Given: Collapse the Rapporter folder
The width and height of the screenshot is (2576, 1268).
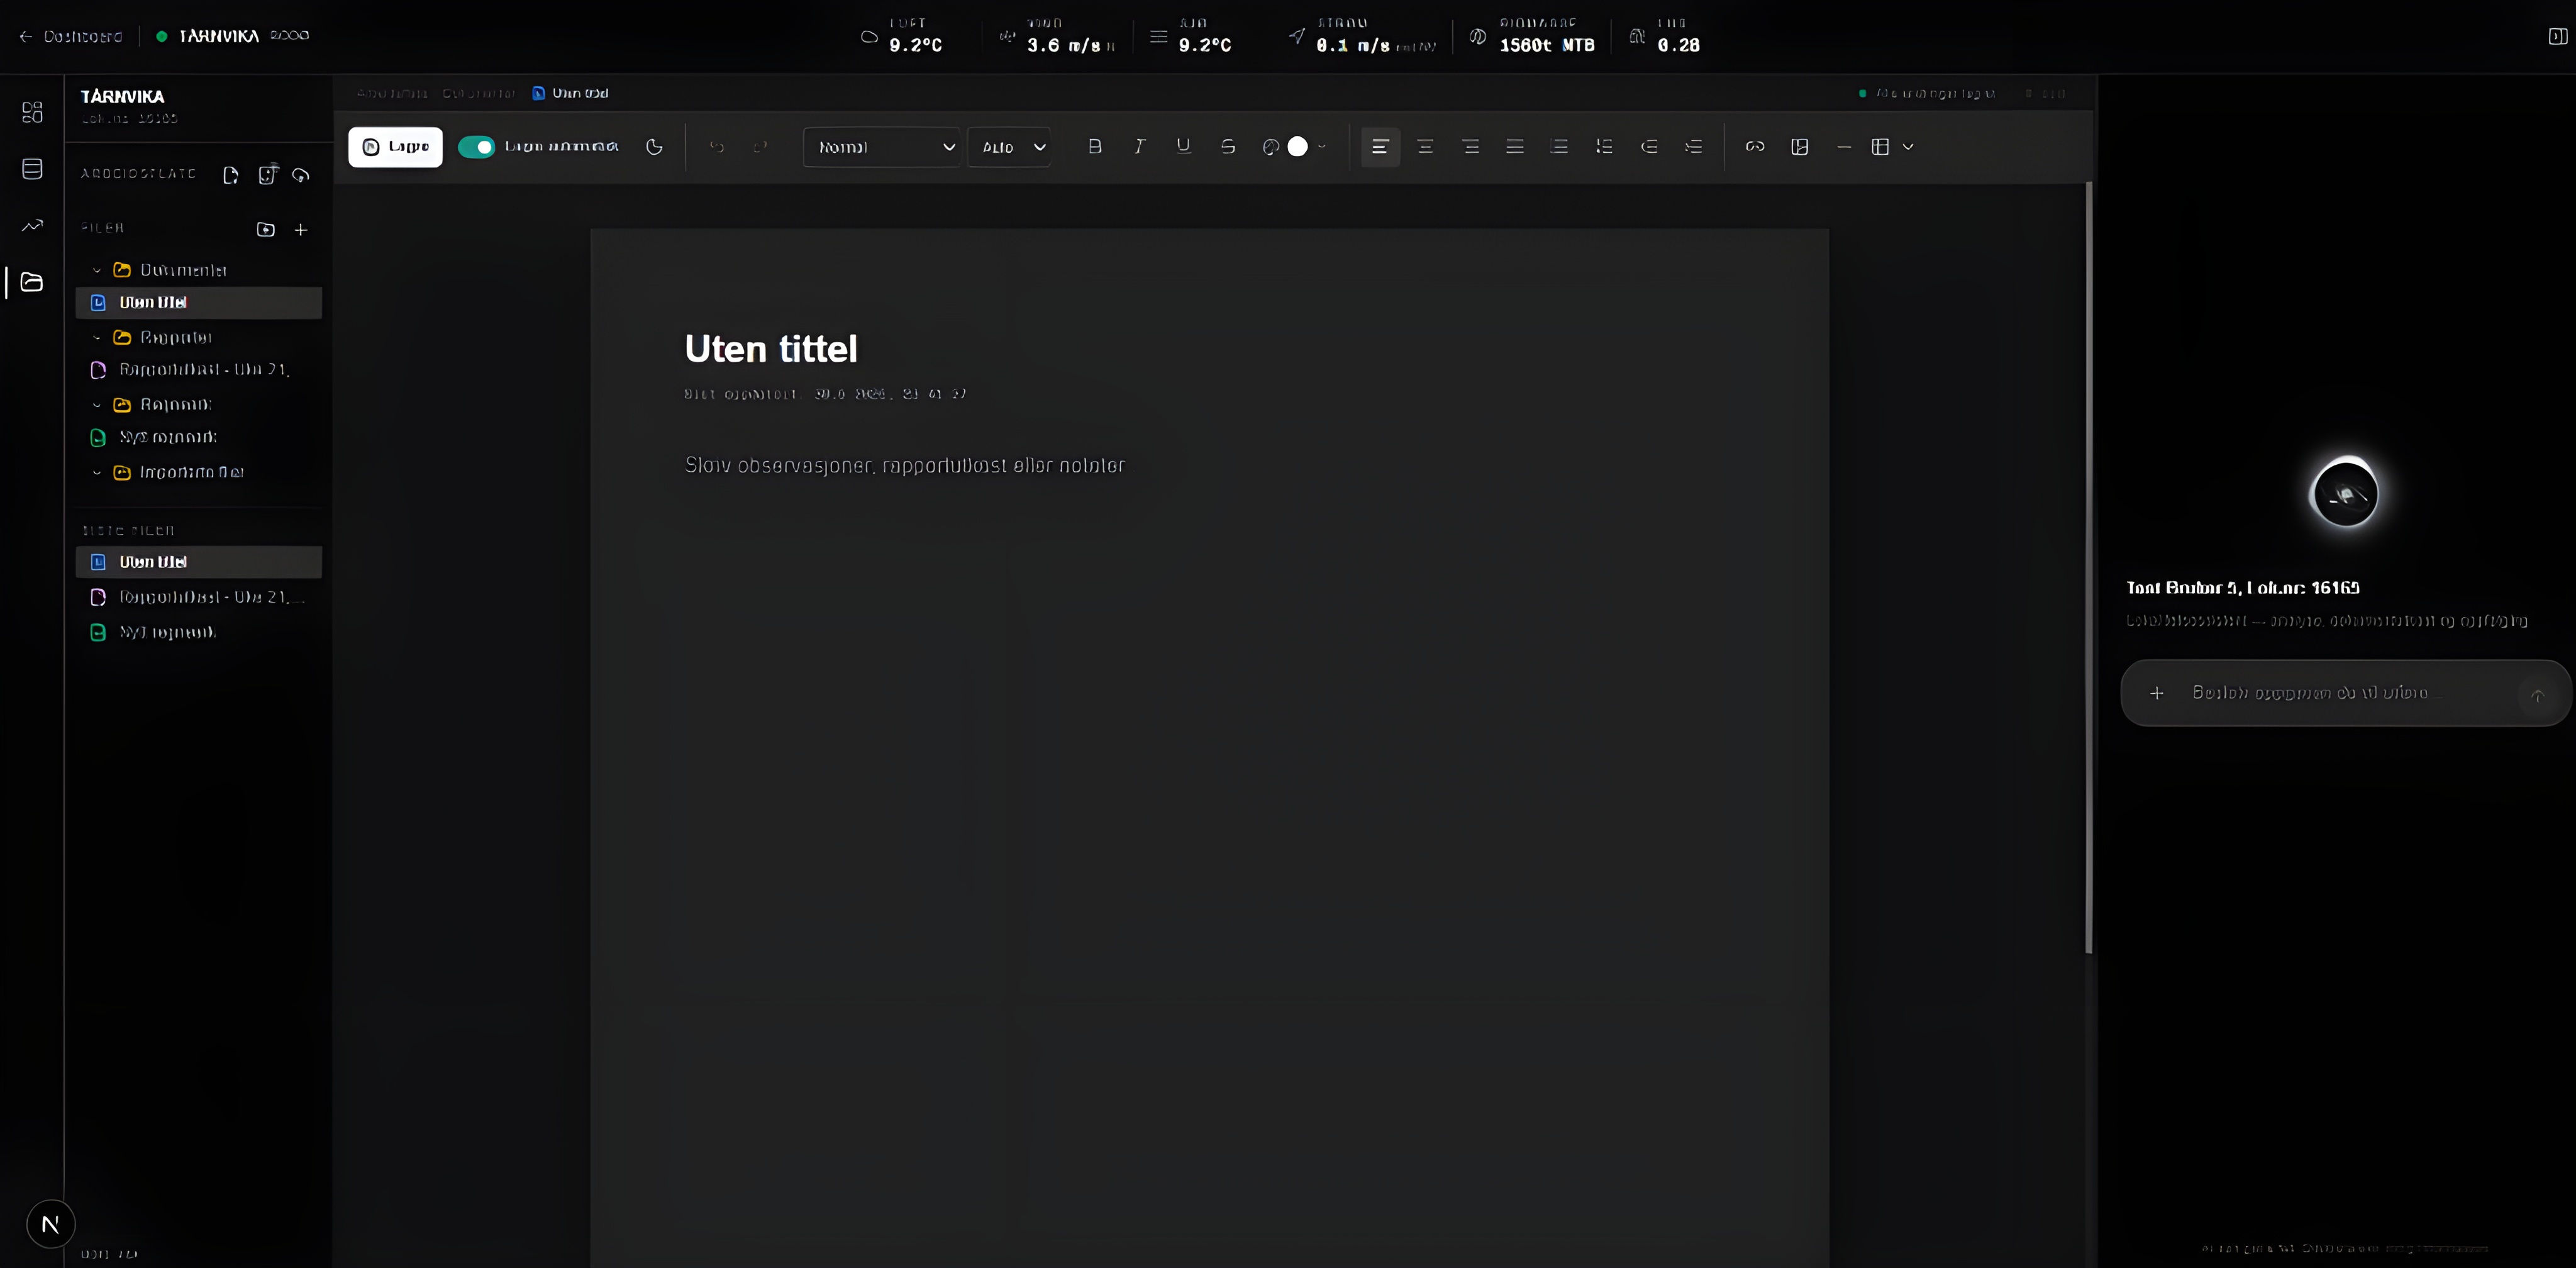Looking at the screenshot, I should (x=97, y=338).
